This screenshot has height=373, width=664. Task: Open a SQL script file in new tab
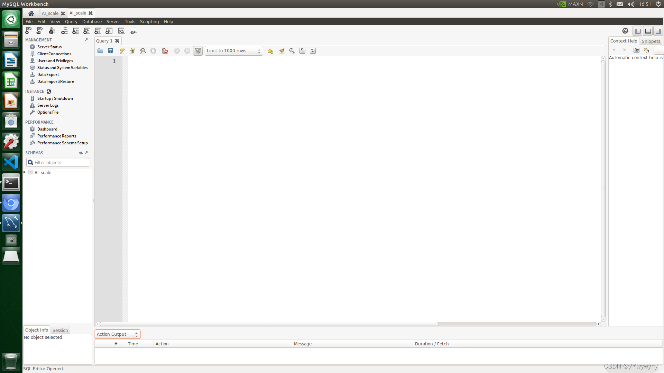(40, 31)
